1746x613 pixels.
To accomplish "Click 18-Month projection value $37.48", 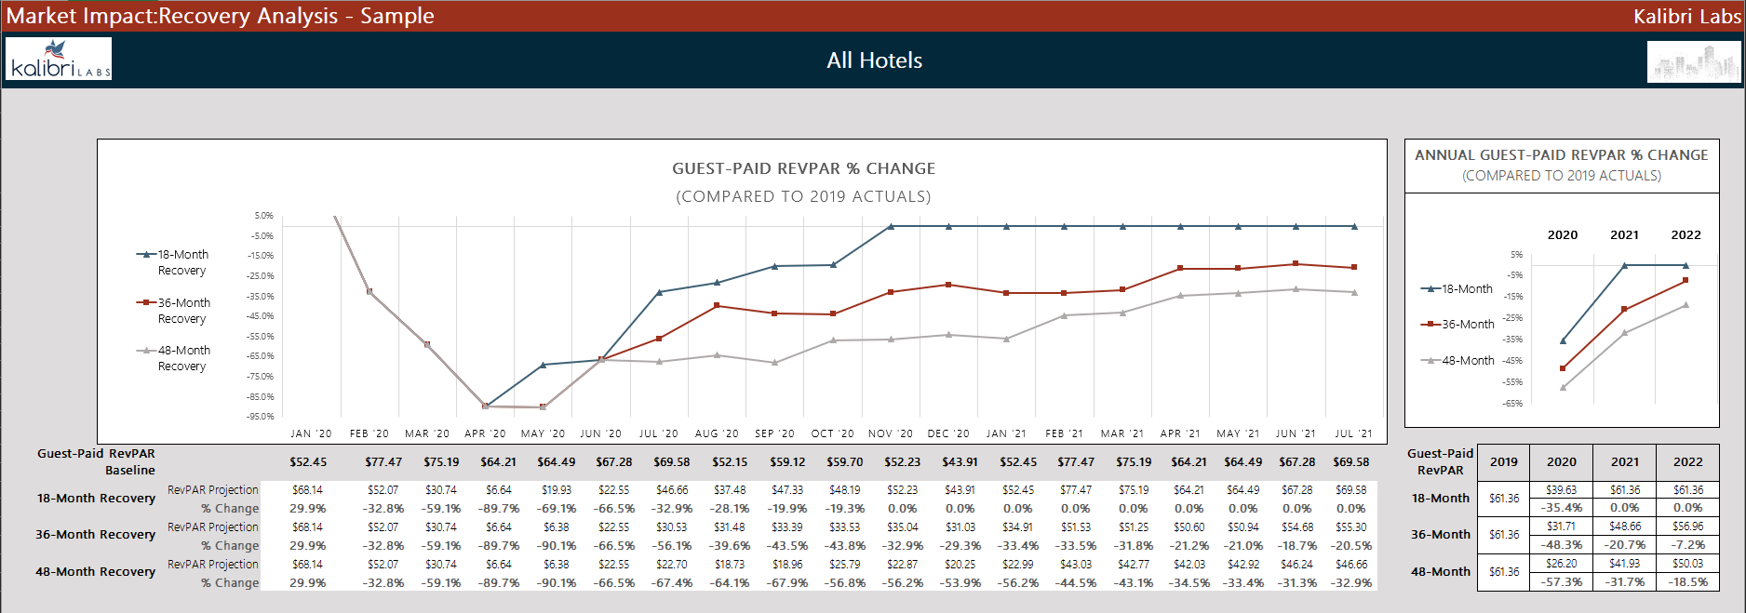I will pos(730,490).
